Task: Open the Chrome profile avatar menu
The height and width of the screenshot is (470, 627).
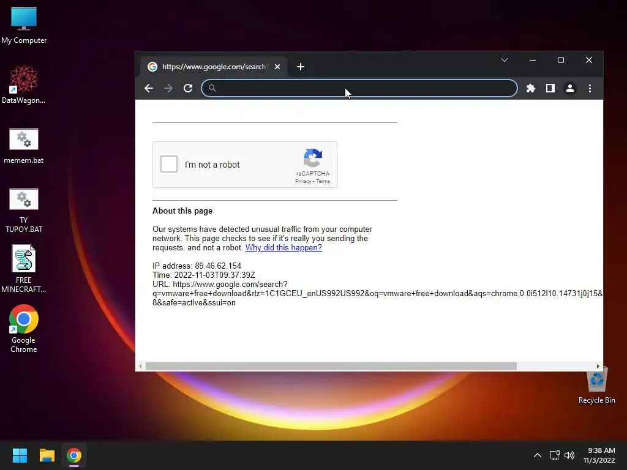Action: pos(570,88)
